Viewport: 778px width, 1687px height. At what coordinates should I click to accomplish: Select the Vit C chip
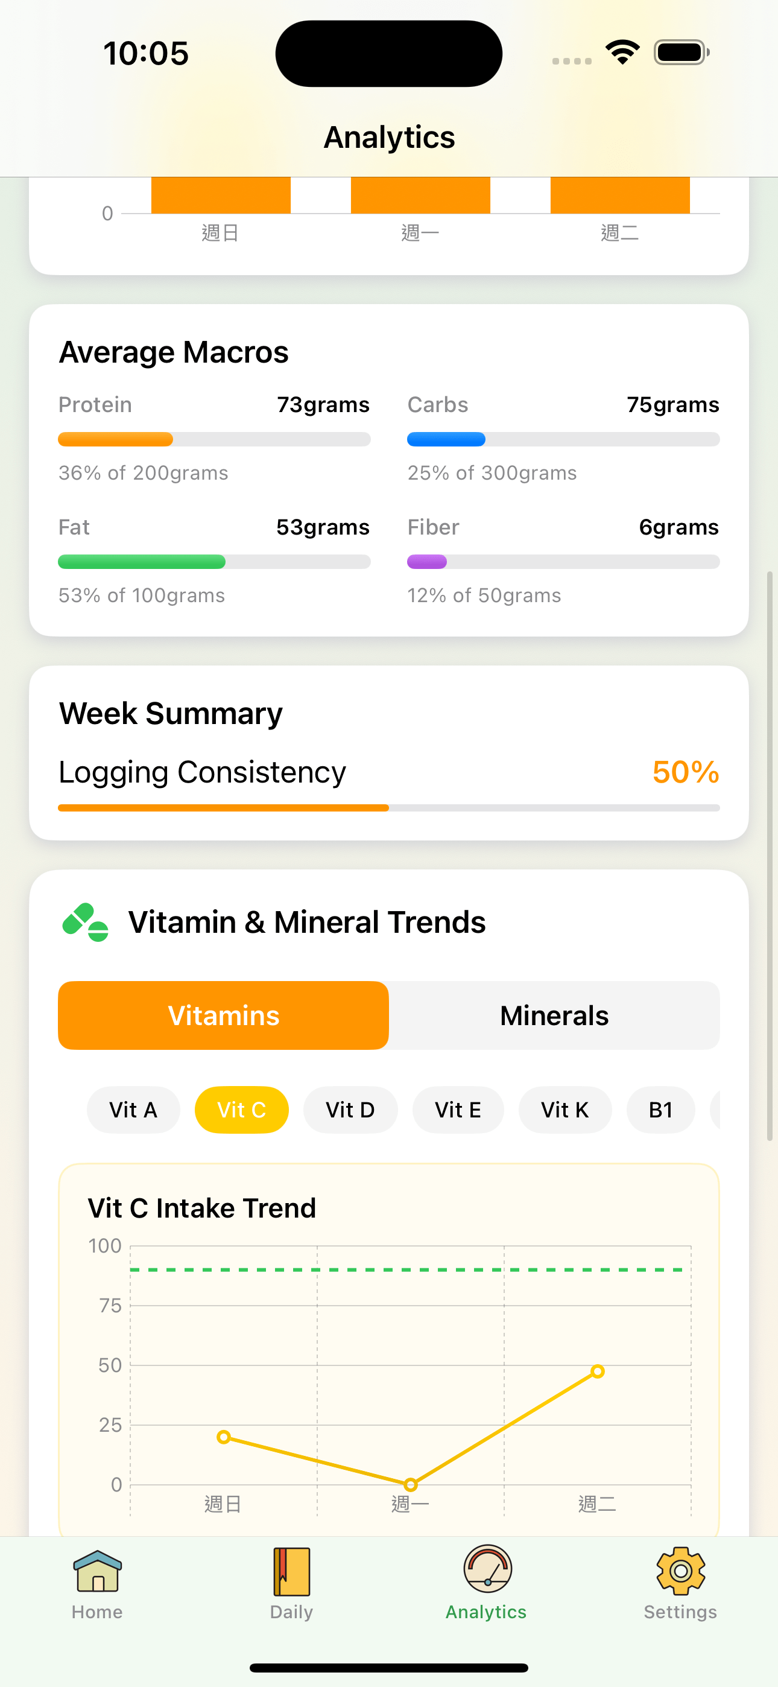click(242, 1110)
